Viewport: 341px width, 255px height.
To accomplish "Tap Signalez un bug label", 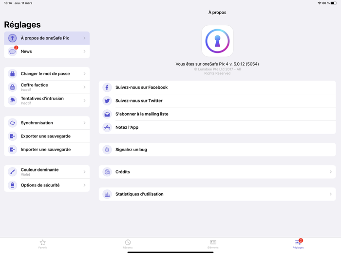I will click(131, 150).
